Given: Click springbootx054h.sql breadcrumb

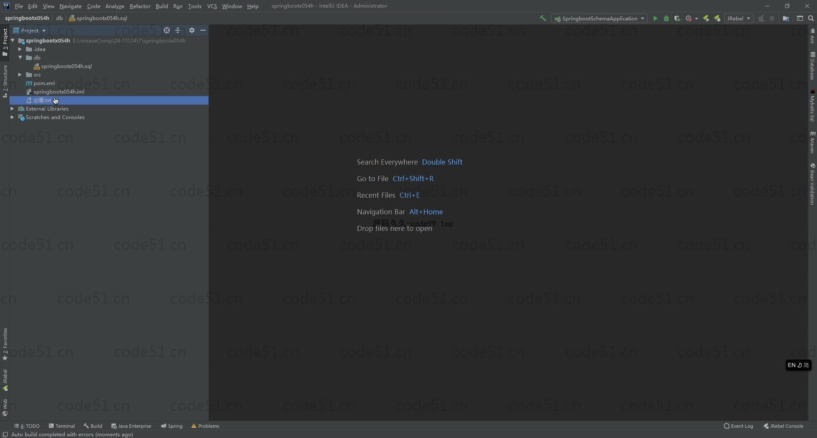Looking at the screenshot, I should (x=98, y=18).
